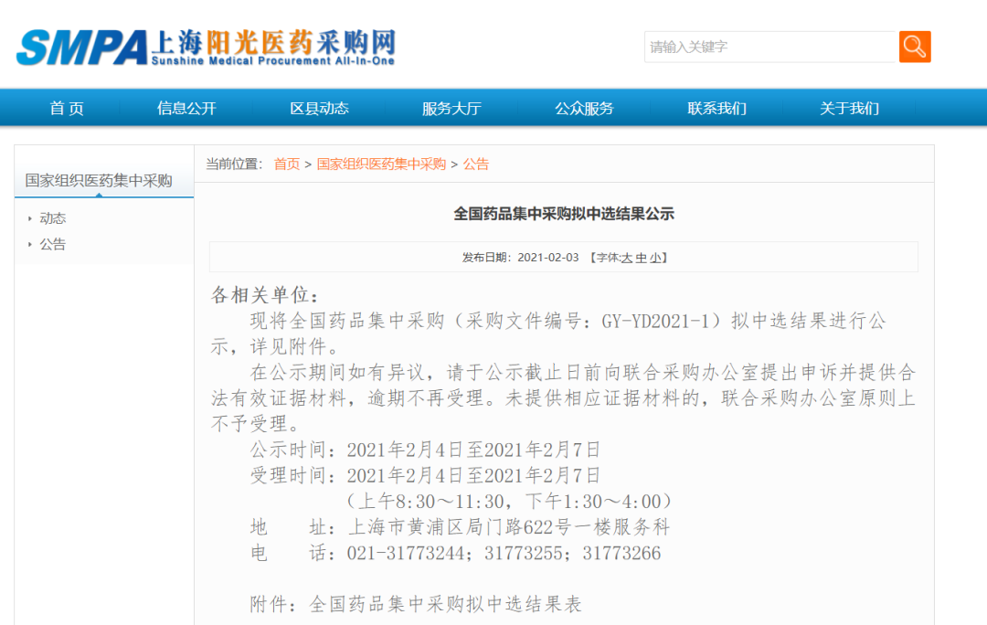Click the 国家组织医药集中采购 breadcrumb link
The image size is (987, 625).
381,164
